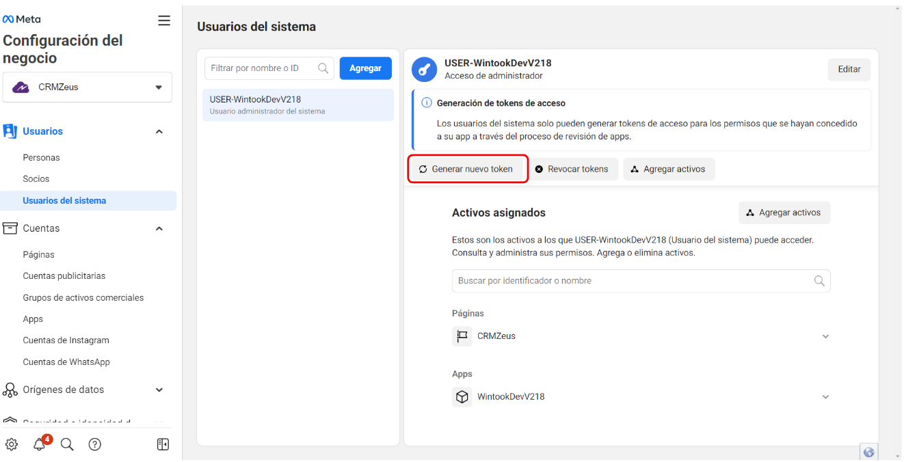Click the Buscar por identificador o nombre field
Screen dimensions: 904x462
tap(633, 281)
